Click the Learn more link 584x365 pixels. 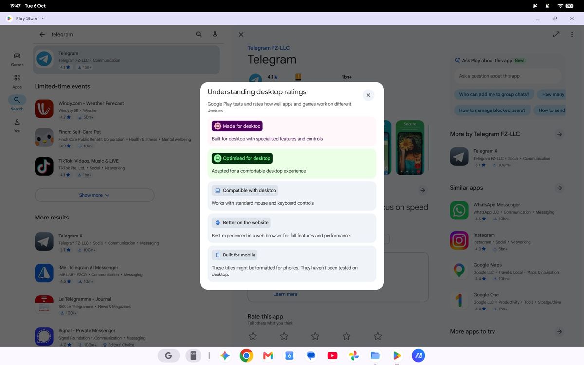(x=285, y=294)
